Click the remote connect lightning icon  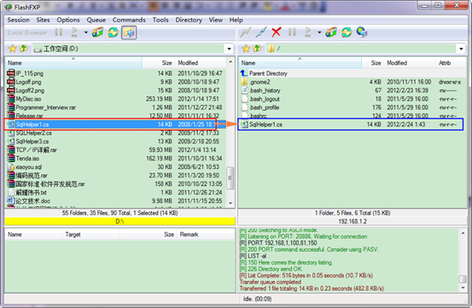[245, 32]
